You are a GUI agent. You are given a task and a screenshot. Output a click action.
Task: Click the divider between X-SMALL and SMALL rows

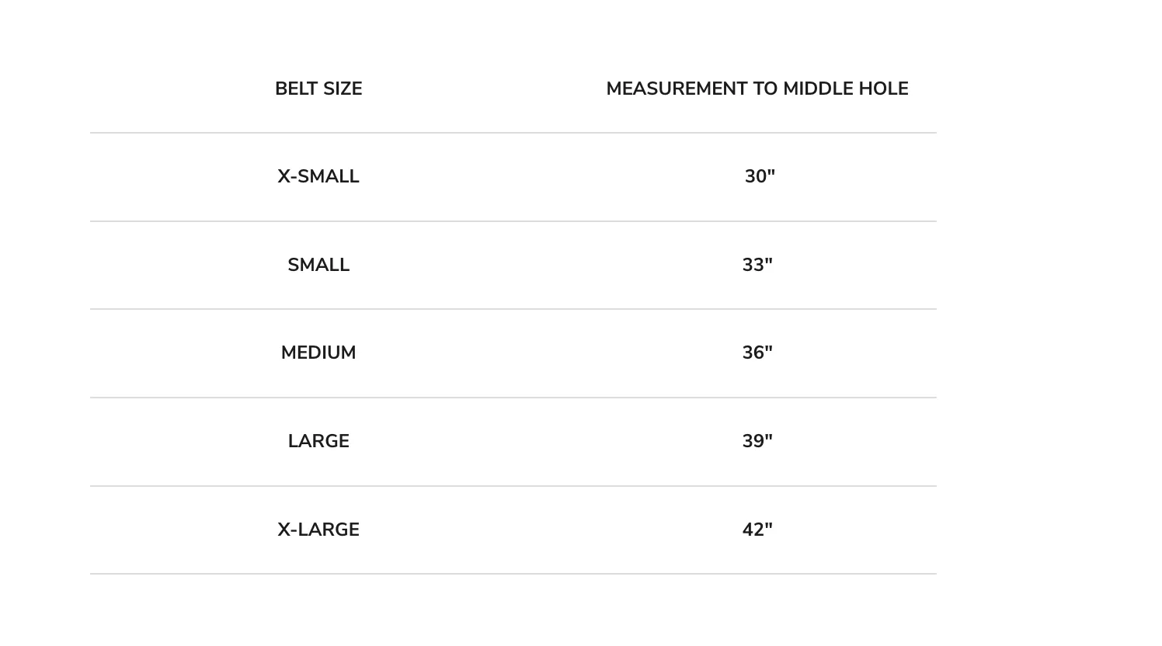click(513, 221)
